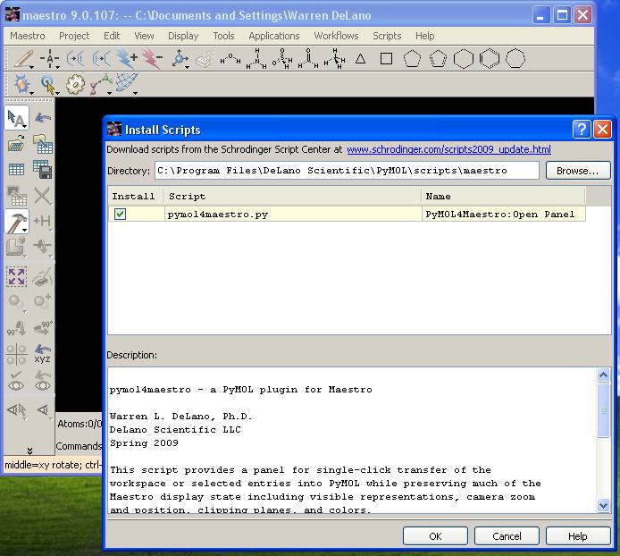Click the Delete X tool icon
Viewport: 620px width, 556px height.
click(x=42, y=196)
